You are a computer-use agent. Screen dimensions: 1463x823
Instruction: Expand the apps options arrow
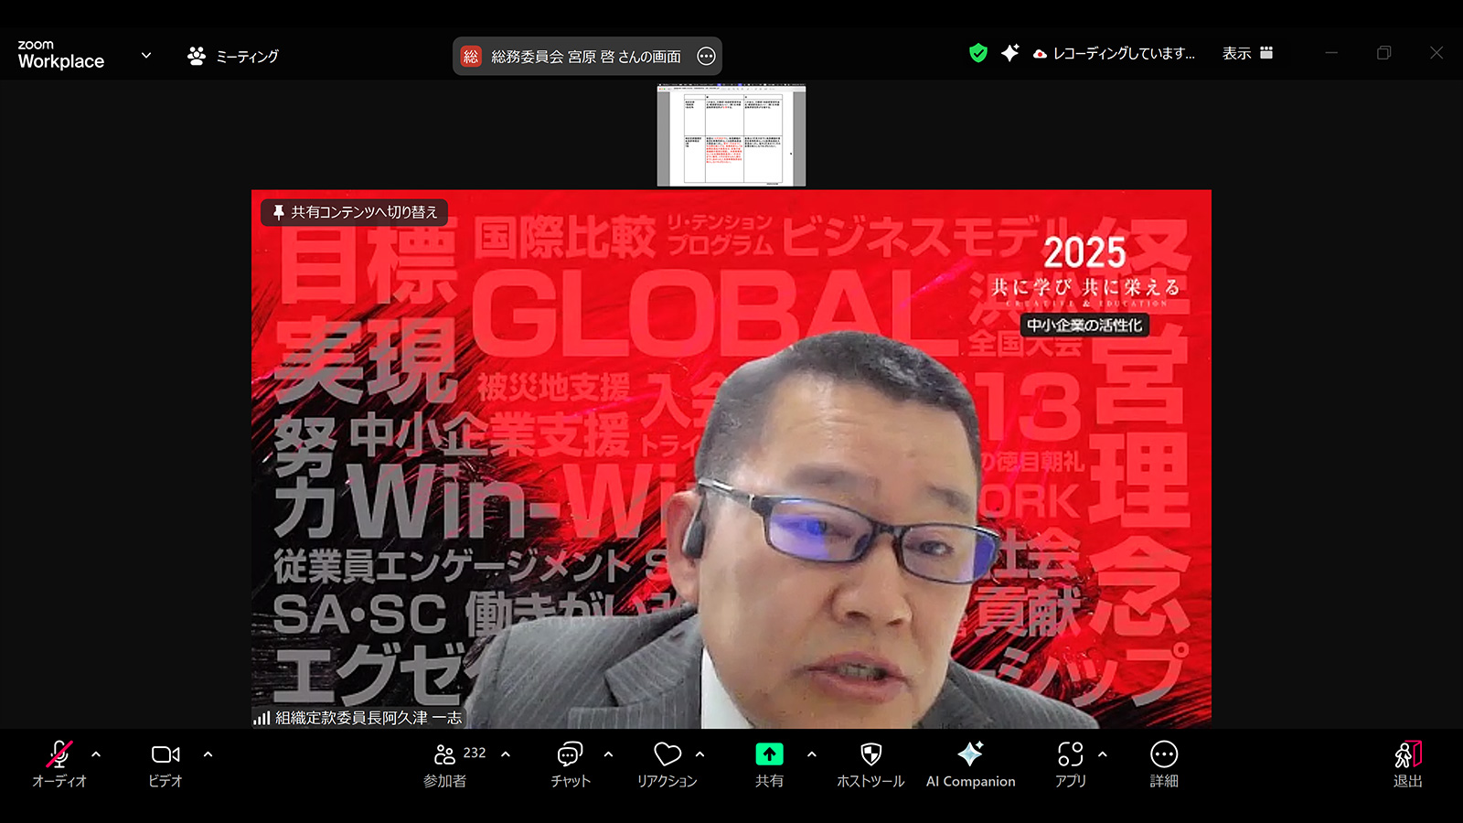click(x=1102, y=754)
